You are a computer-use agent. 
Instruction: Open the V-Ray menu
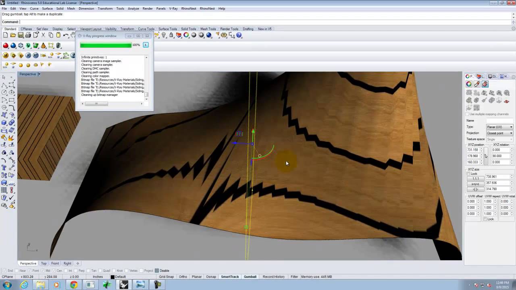tap(173, 8)
